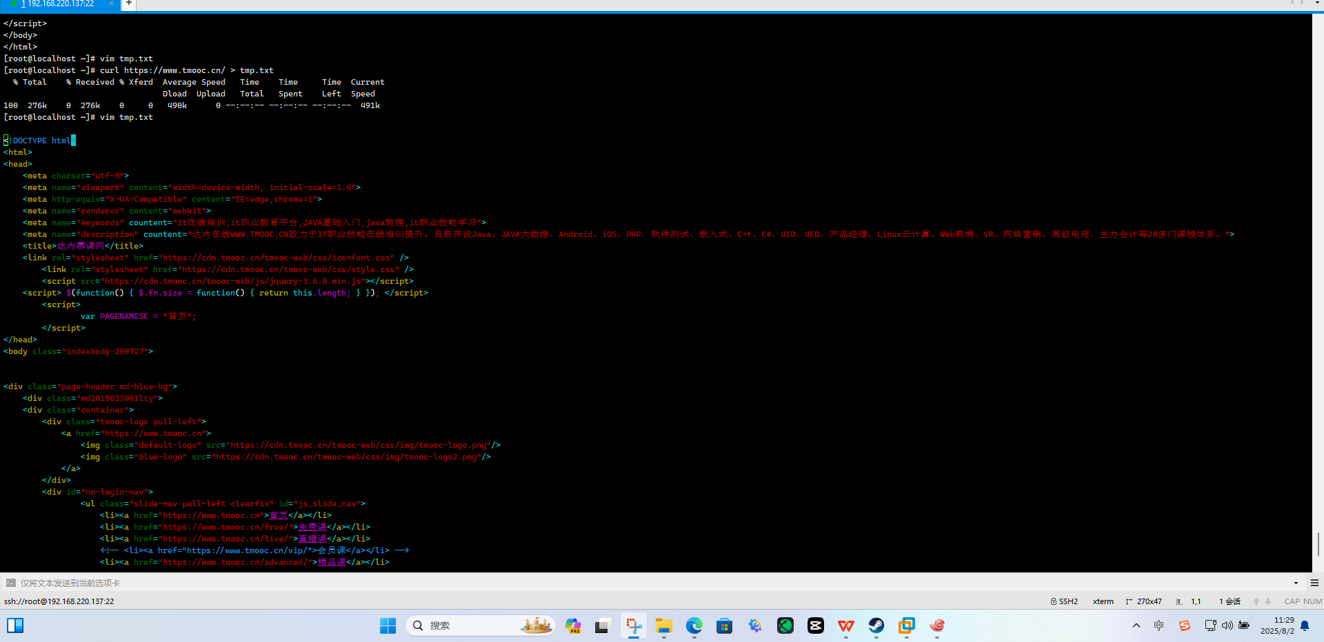1324x642 pixels.
Task: Open the send-text bar hamburger menu
Action: [1314, 583]
